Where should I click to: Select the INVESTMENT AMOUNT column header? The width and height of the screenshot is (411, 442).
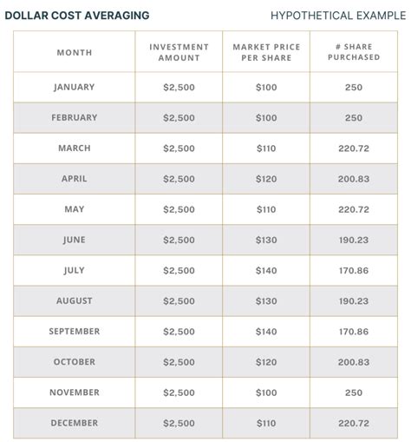tap(179, 52)
